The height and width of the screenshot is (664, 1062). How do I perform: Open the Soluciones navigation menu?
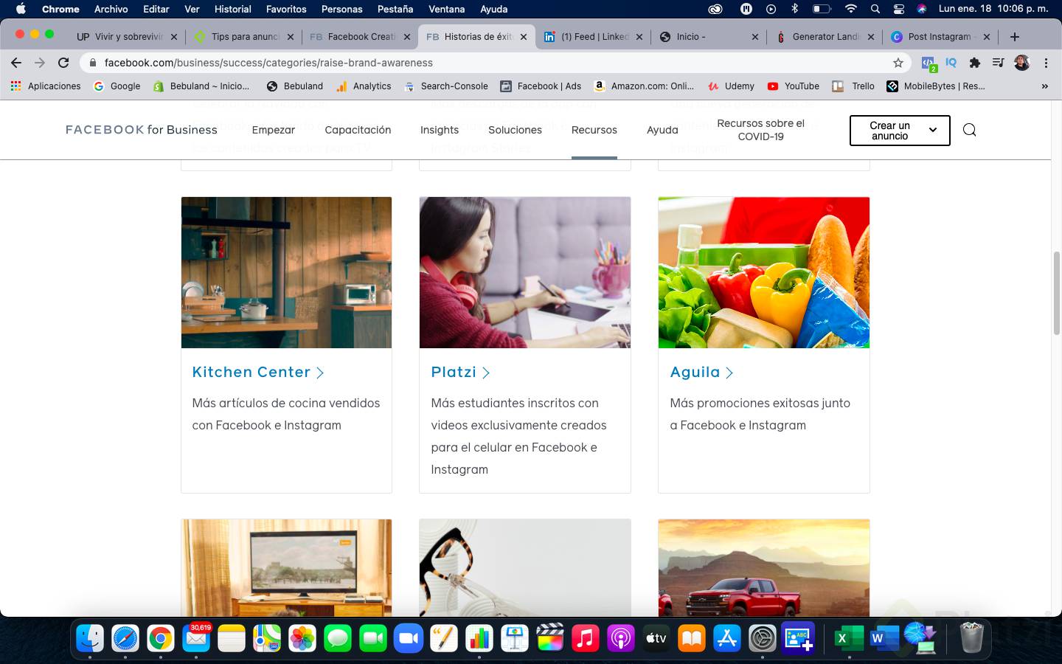(515, 130)
